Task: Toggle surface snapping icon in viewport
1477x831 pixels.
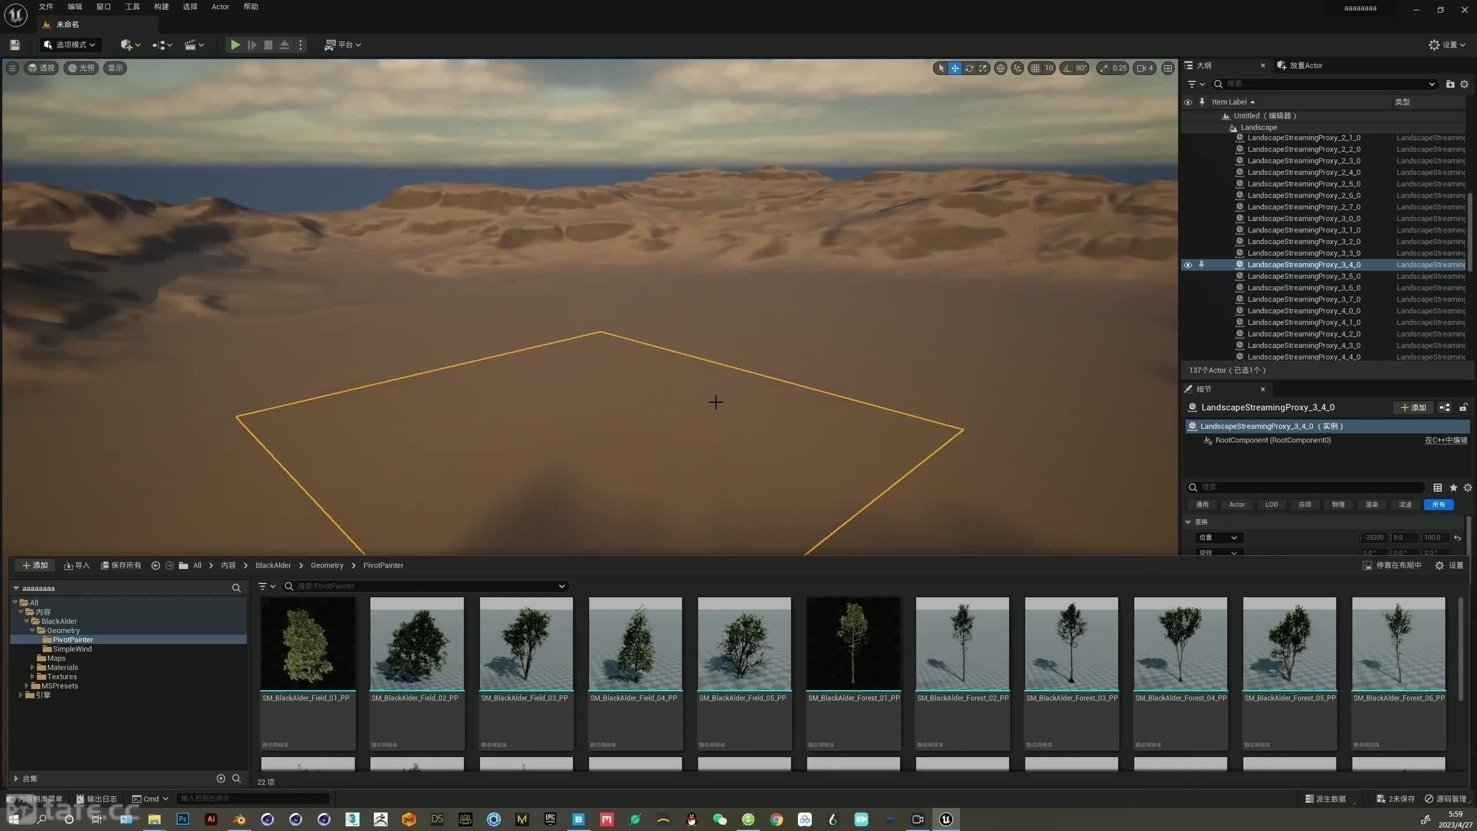Action: point(1017,68)
